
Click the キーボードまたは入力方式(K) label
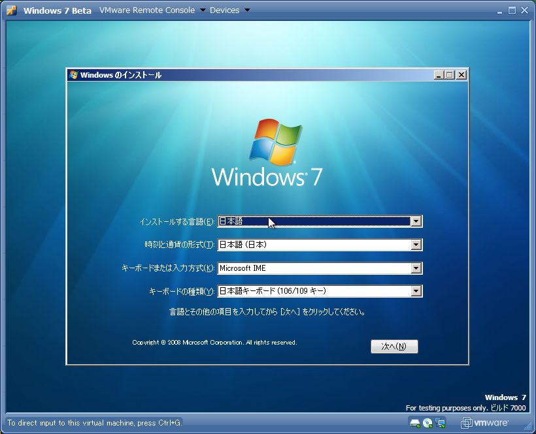(x=168, y=268)
